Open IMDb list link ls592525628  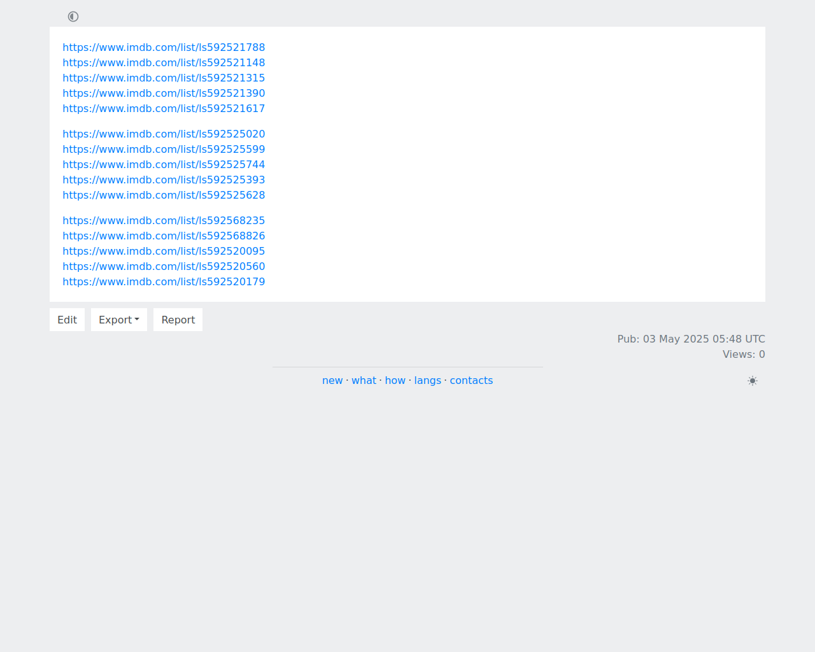tap(164, 195)
